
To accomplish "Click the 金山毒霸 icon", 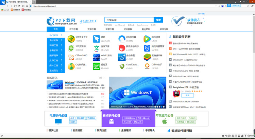I will (x=122, y=57).
